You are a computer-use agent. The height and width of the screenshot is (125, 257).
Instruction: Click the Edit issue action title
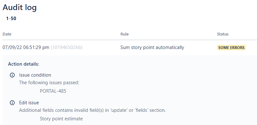pyautogui.click(x=29, y=103)
